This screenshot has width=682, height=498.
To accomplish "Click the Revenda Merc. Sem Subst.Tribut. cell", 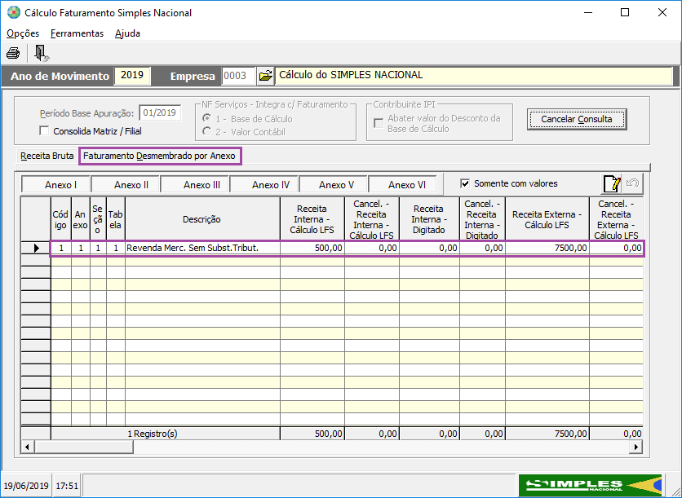I will click(202, 248).
